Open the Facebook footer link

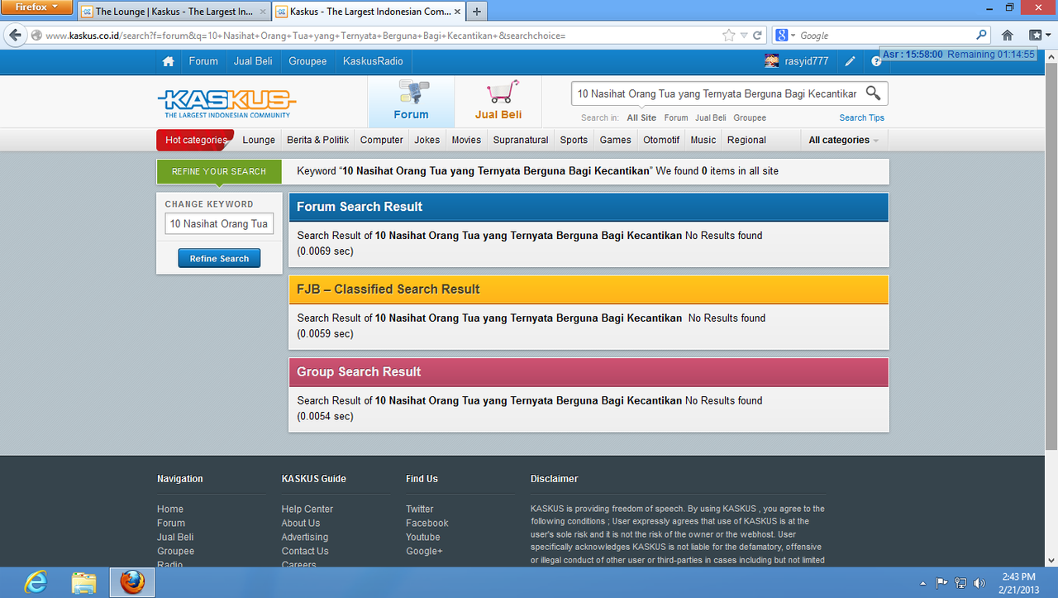(427, 523)
